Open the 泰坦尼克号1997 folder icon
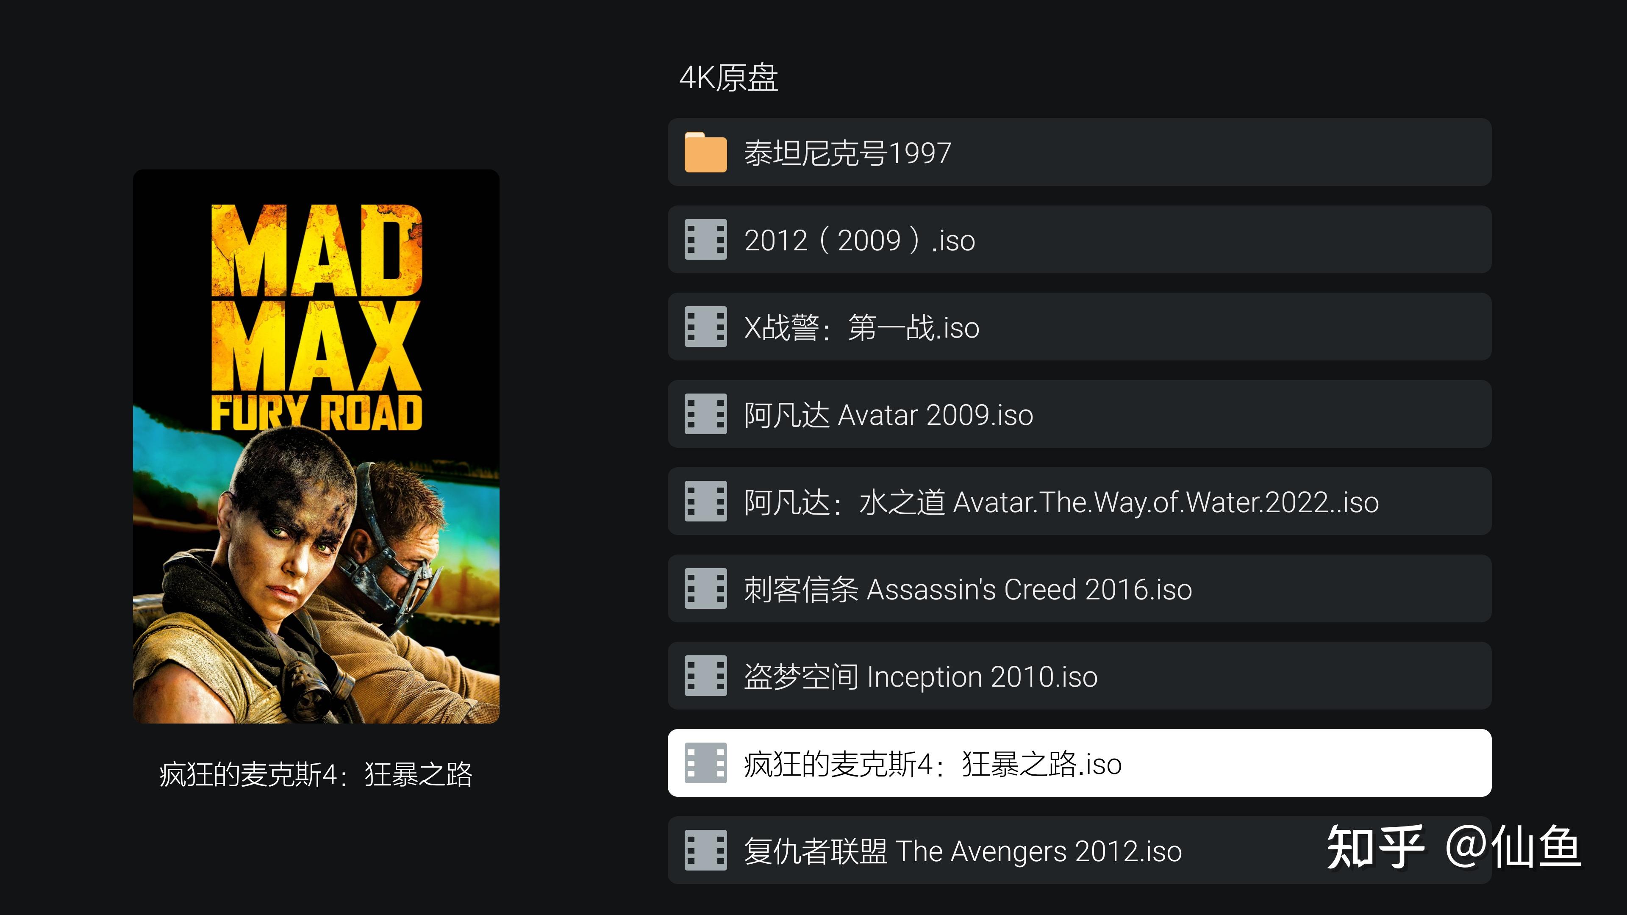This screenshot has width=1627, height=915. tap(705, 152)
